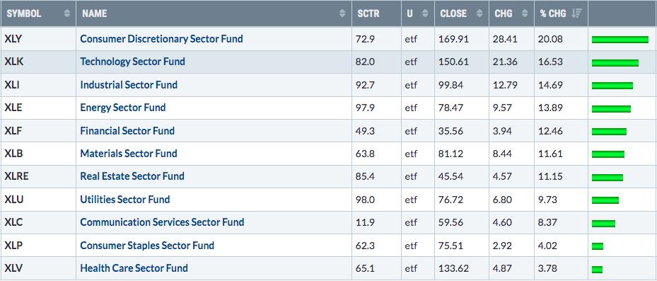The height and width of the screenshot is (281, 657).
Task: Open Real Estate Sector Fund link
Action: coord(132,176)
